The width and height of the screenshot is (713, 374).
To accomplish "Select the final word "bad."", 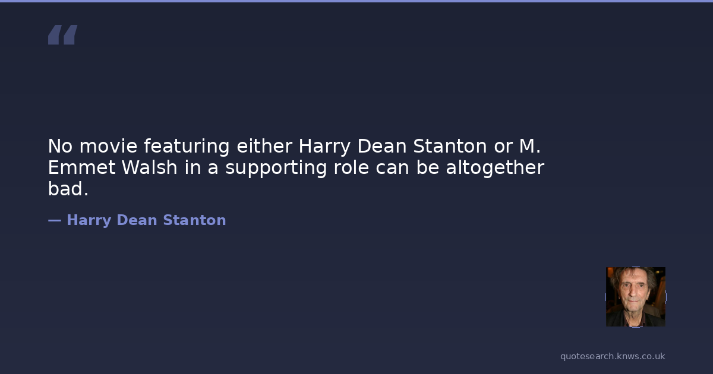I will click(x=68, y=189).
